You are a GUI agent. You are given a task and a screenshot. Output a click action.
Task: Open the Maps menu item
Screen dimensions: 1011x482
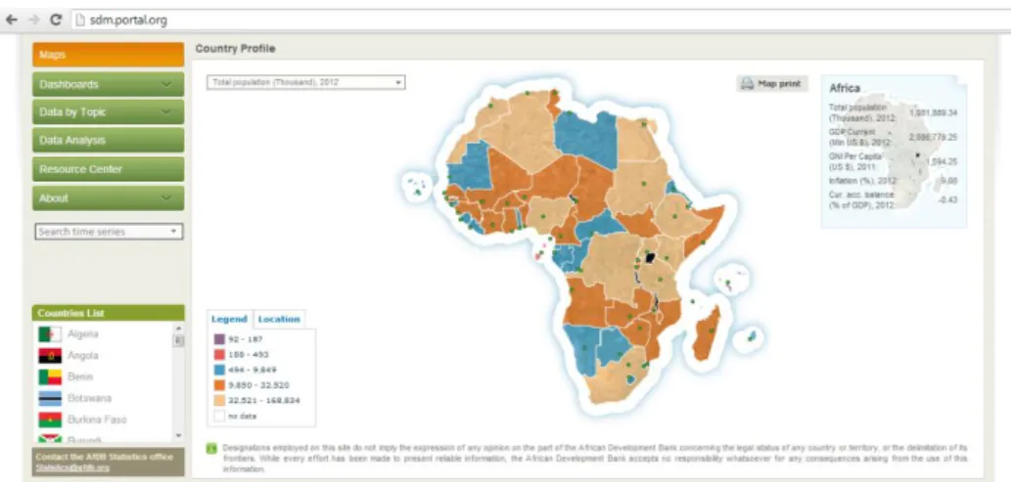[x=109, y=55]
